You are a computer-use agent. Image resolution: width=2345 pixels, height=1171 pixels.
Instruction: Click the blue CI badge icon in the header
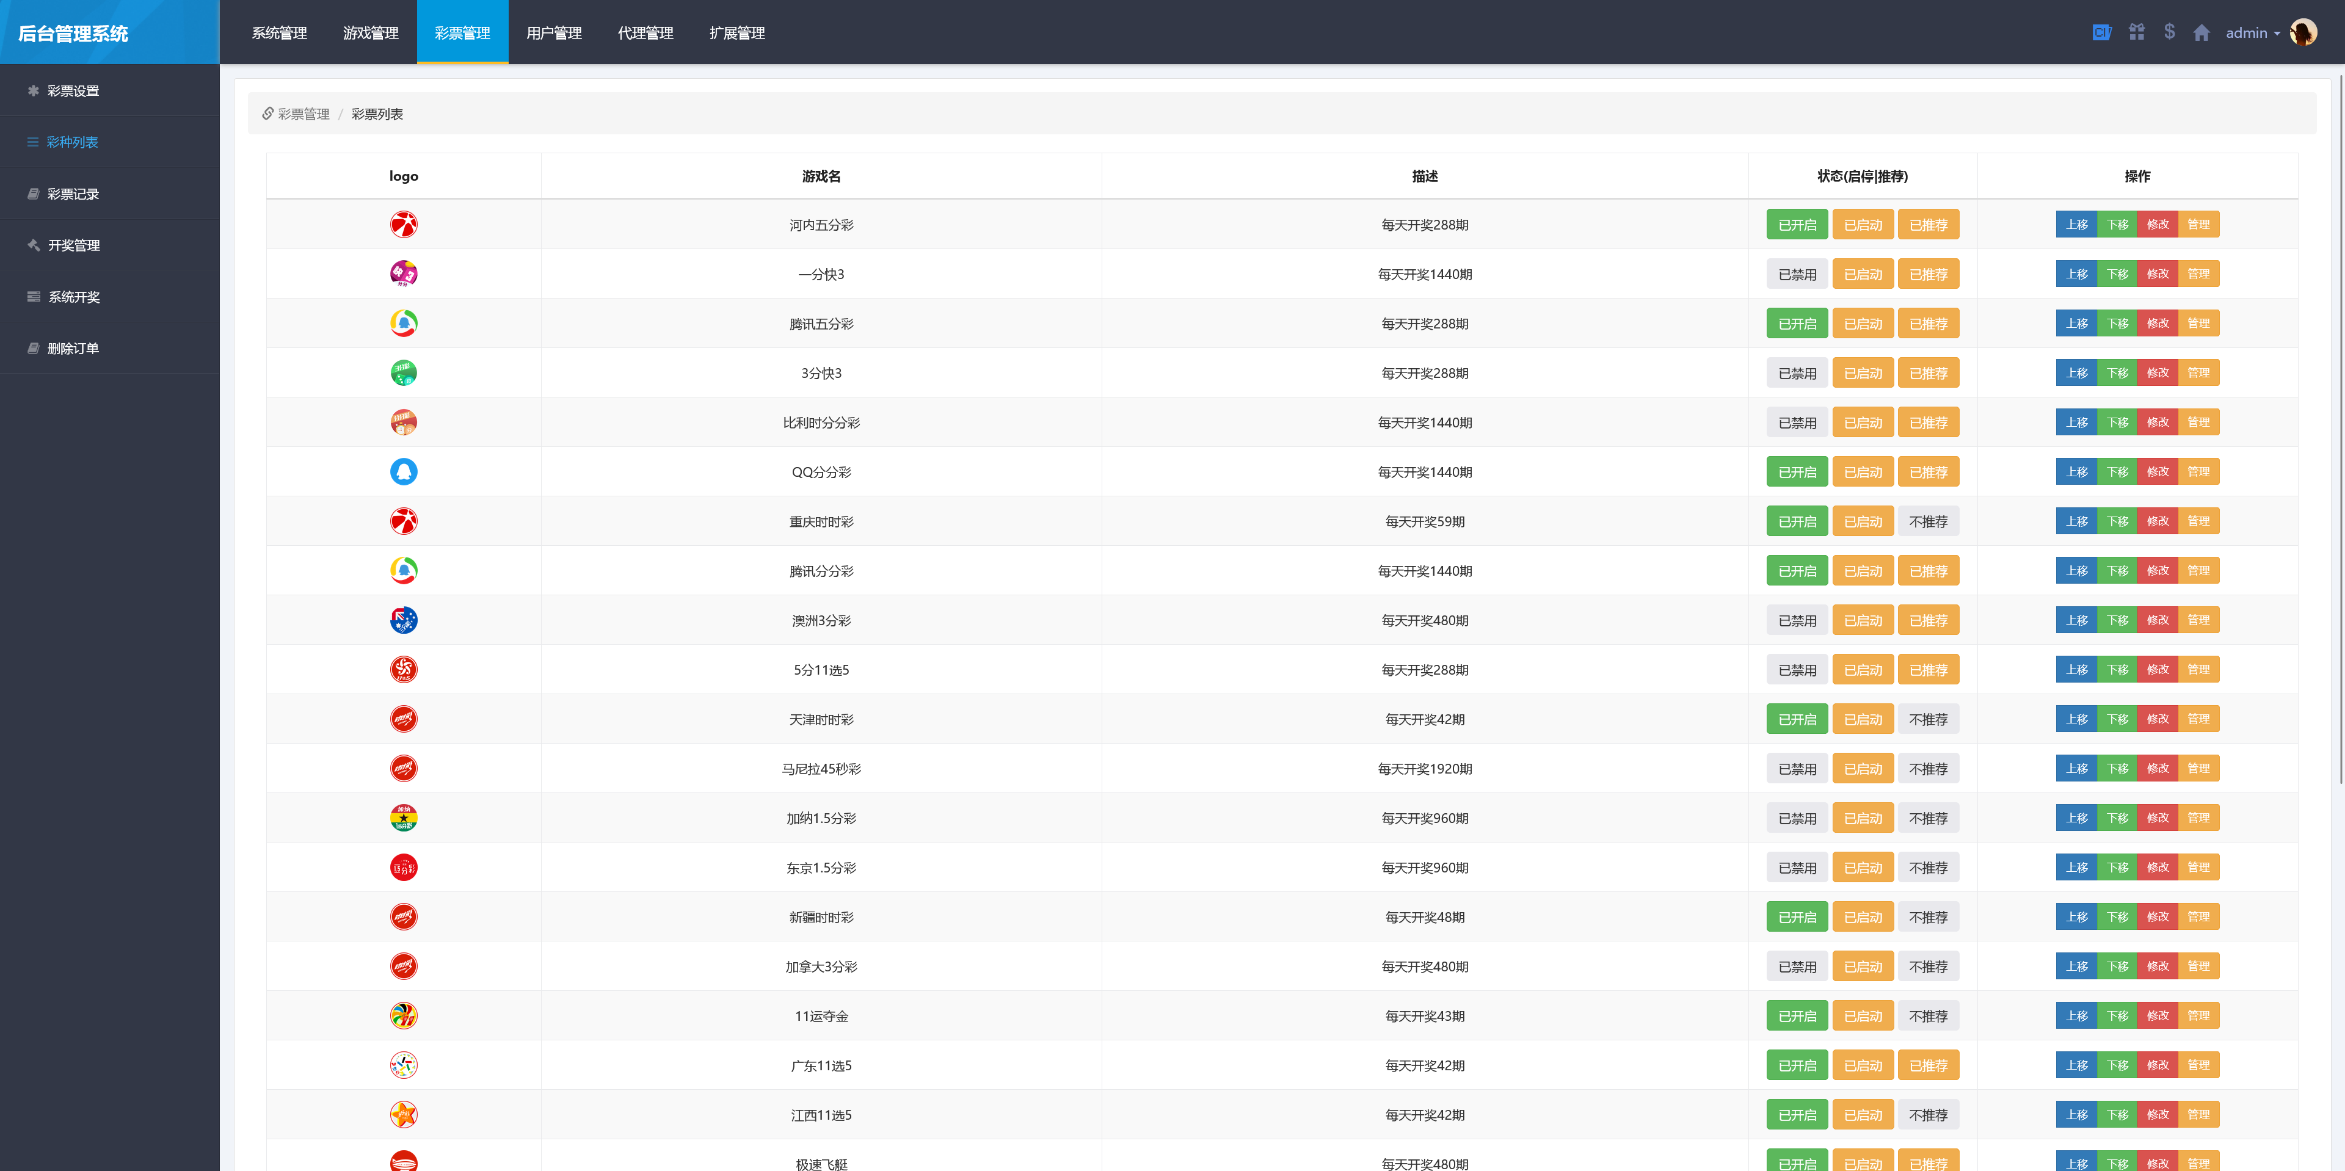[x=2102, y=32]
